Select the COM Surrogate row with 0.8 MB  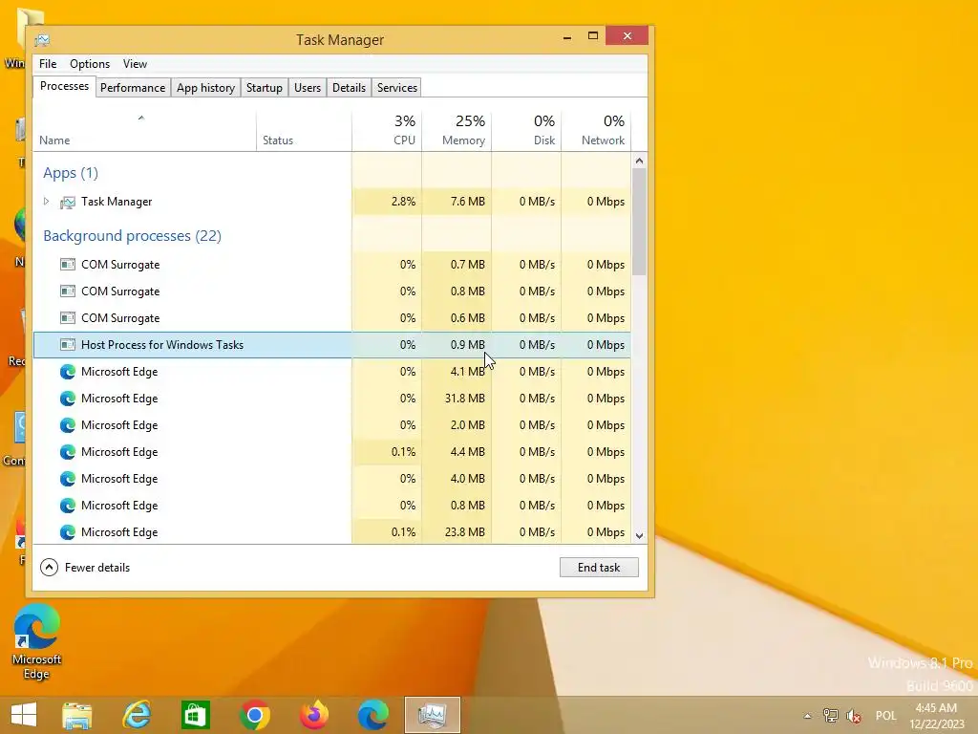(x=331, y=291)
